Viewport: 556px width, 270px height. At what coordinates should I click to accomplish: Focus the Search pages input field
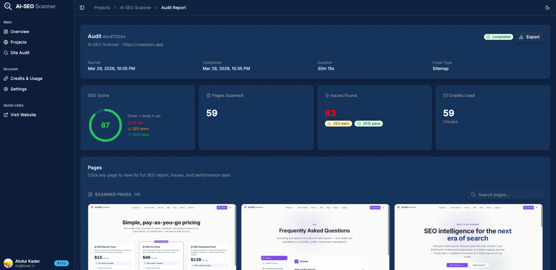pos(505,195)
